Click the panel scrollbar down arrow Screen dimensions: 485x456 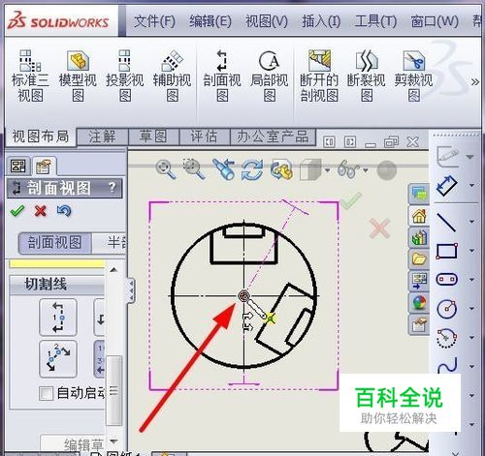click(x=113, y=441)
